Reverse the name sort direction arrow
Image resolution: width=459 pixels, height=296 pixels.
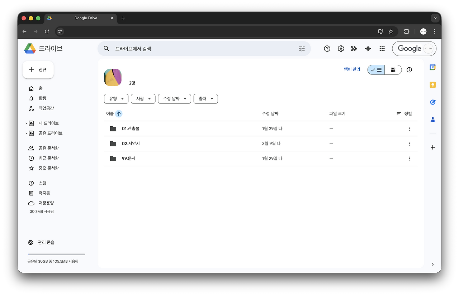(x=119, y=113)
